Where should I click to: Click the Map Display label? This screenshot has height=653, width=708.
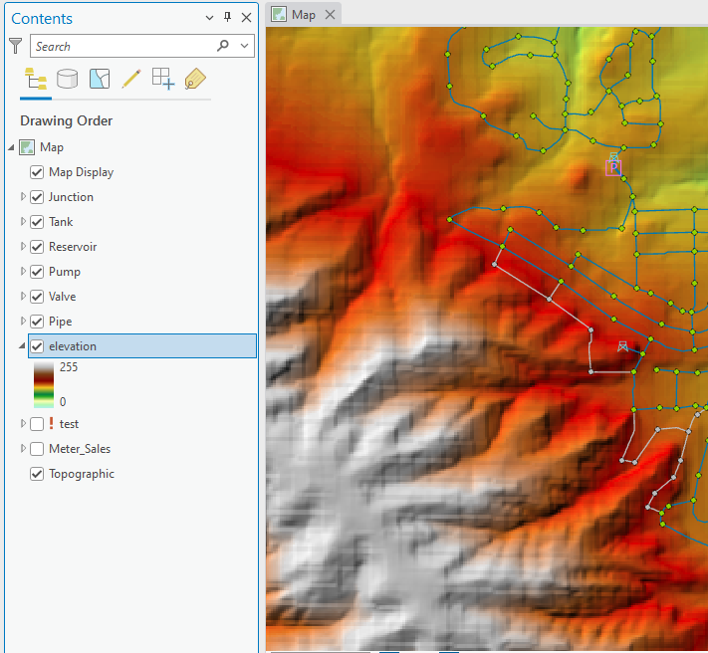82,172
